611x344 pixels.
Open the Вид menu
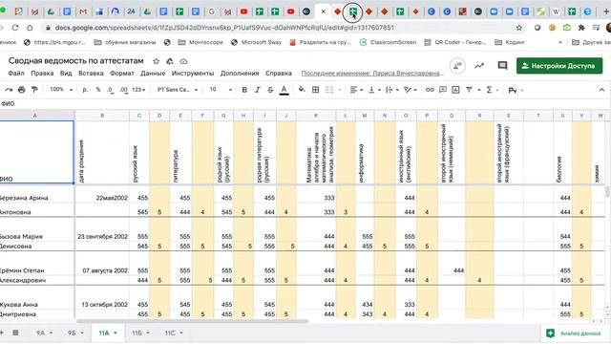pos(66,74)
